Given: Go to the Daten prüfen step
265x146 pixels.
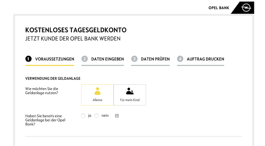Looking at the screenshot, I should 151,60.
